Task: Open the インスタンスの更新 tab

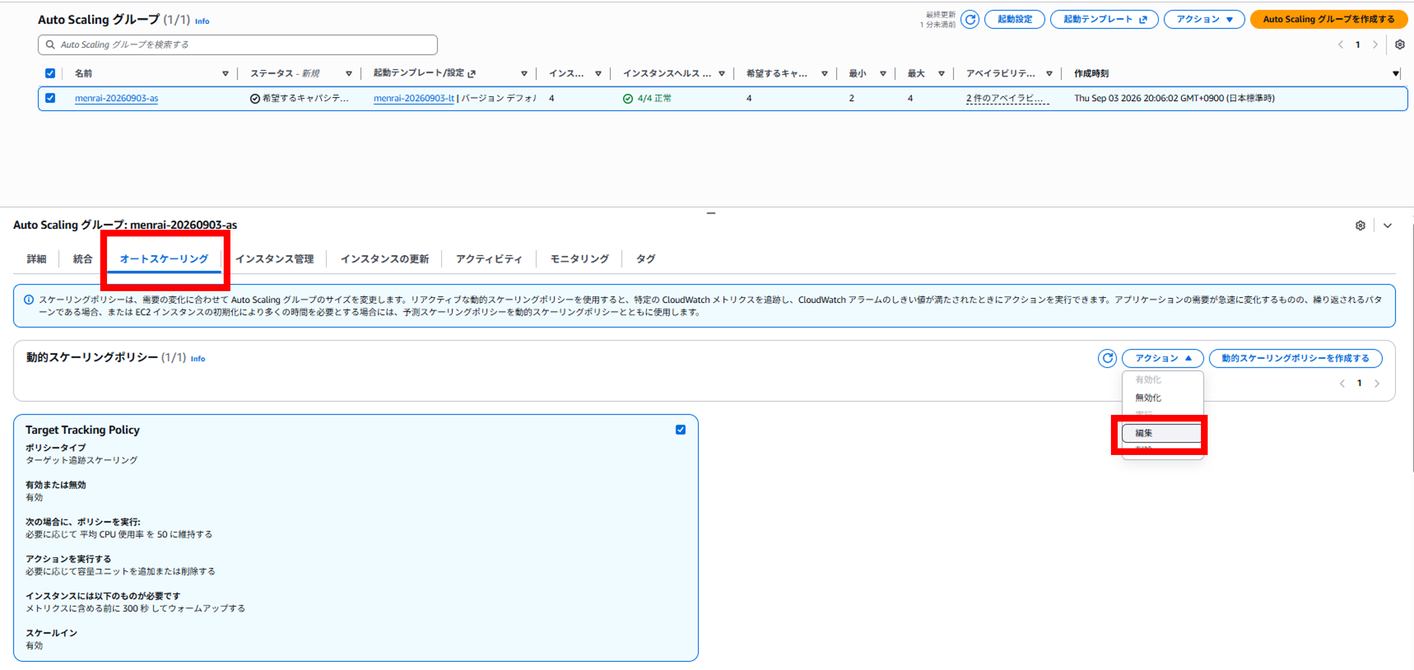Action: 384,258
